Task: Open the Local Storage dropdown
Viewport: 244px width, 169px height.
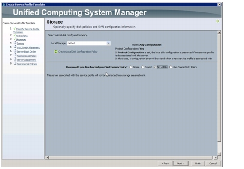Action: [108, 43]
